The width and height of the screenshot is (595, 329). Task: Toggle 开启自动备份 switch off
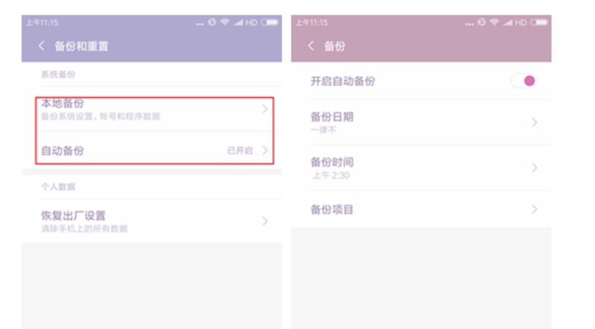(x=523, y=81)
